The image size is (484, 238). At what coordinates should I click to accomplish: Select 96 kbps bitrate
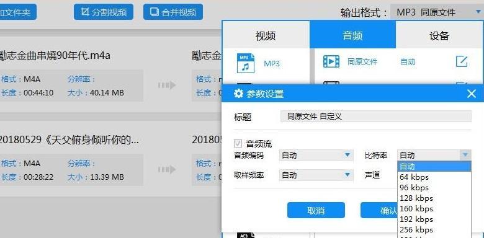tap(434, 188)
